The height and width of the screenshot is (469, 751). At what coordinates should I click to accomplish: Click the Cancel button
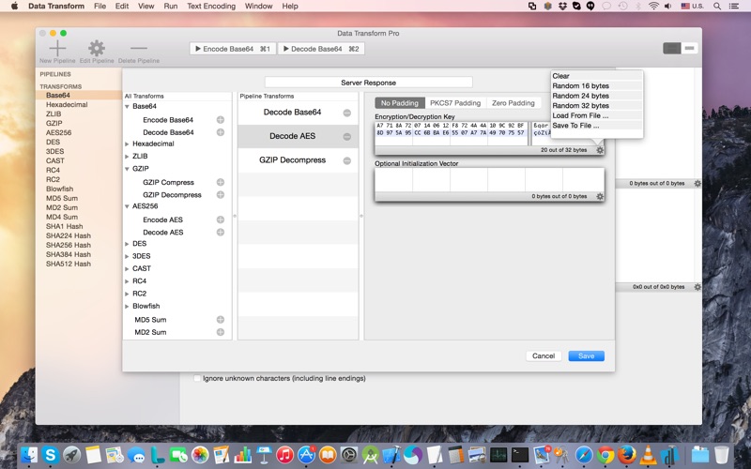click(x=544, y=356)
